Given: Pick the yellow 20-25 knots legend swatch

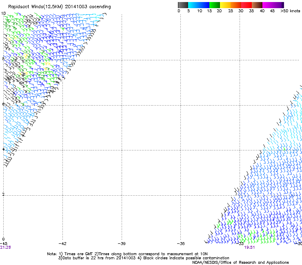Looking at the screenshot, I should click(x=225, y=5).
